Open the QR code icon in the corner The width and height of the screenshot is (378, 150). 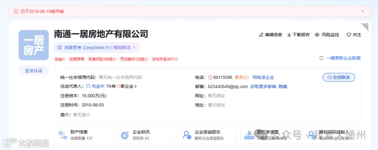pos(365,27)
